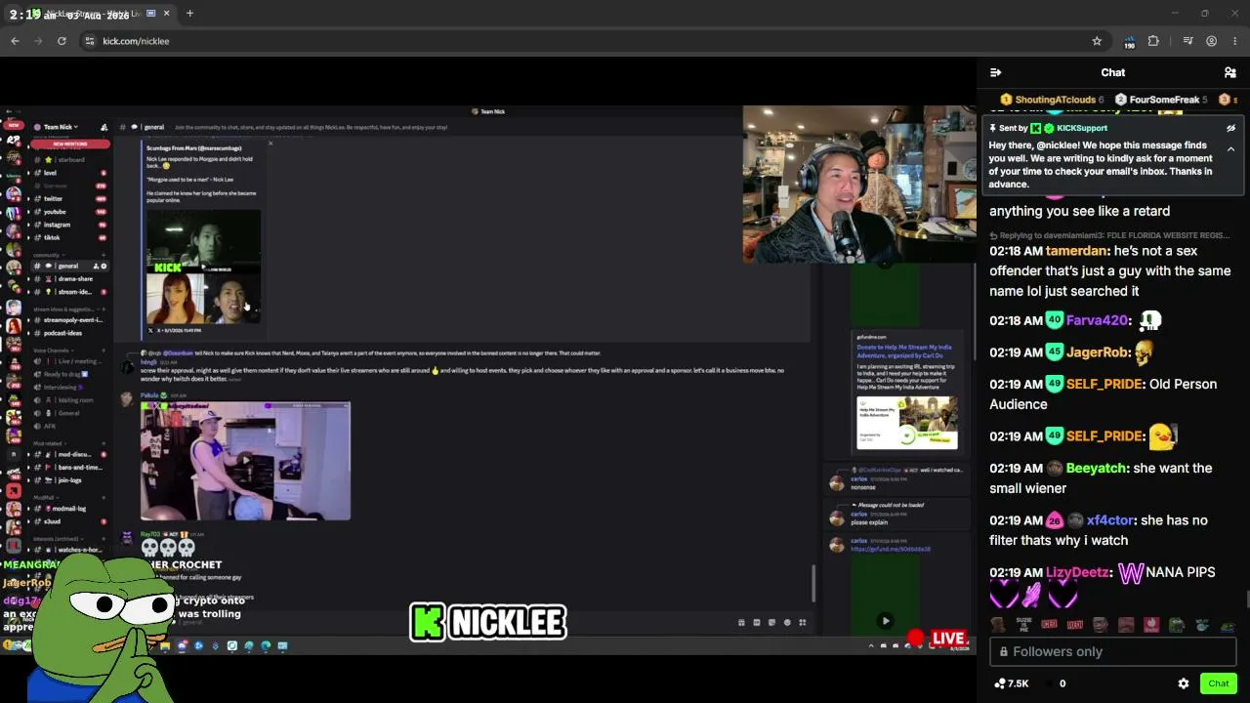The height and width of the screenshot is (703, 1250).
Task: Open LizyDeetz's user card in chat
Action: coord(1078,572)
